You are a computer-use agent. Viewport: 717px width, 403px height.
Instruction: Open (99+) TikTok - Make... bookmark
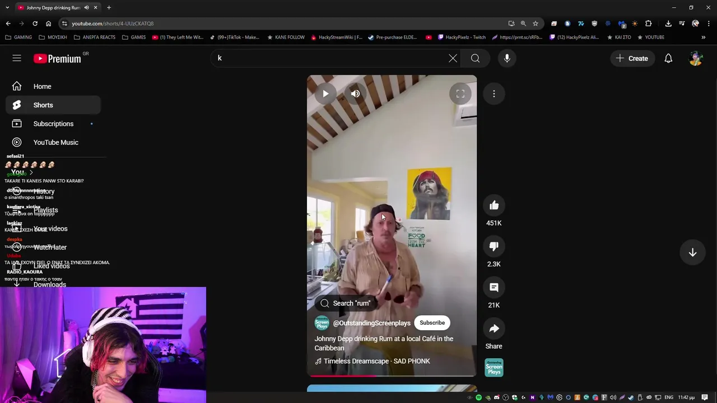[x=235, y=38]
